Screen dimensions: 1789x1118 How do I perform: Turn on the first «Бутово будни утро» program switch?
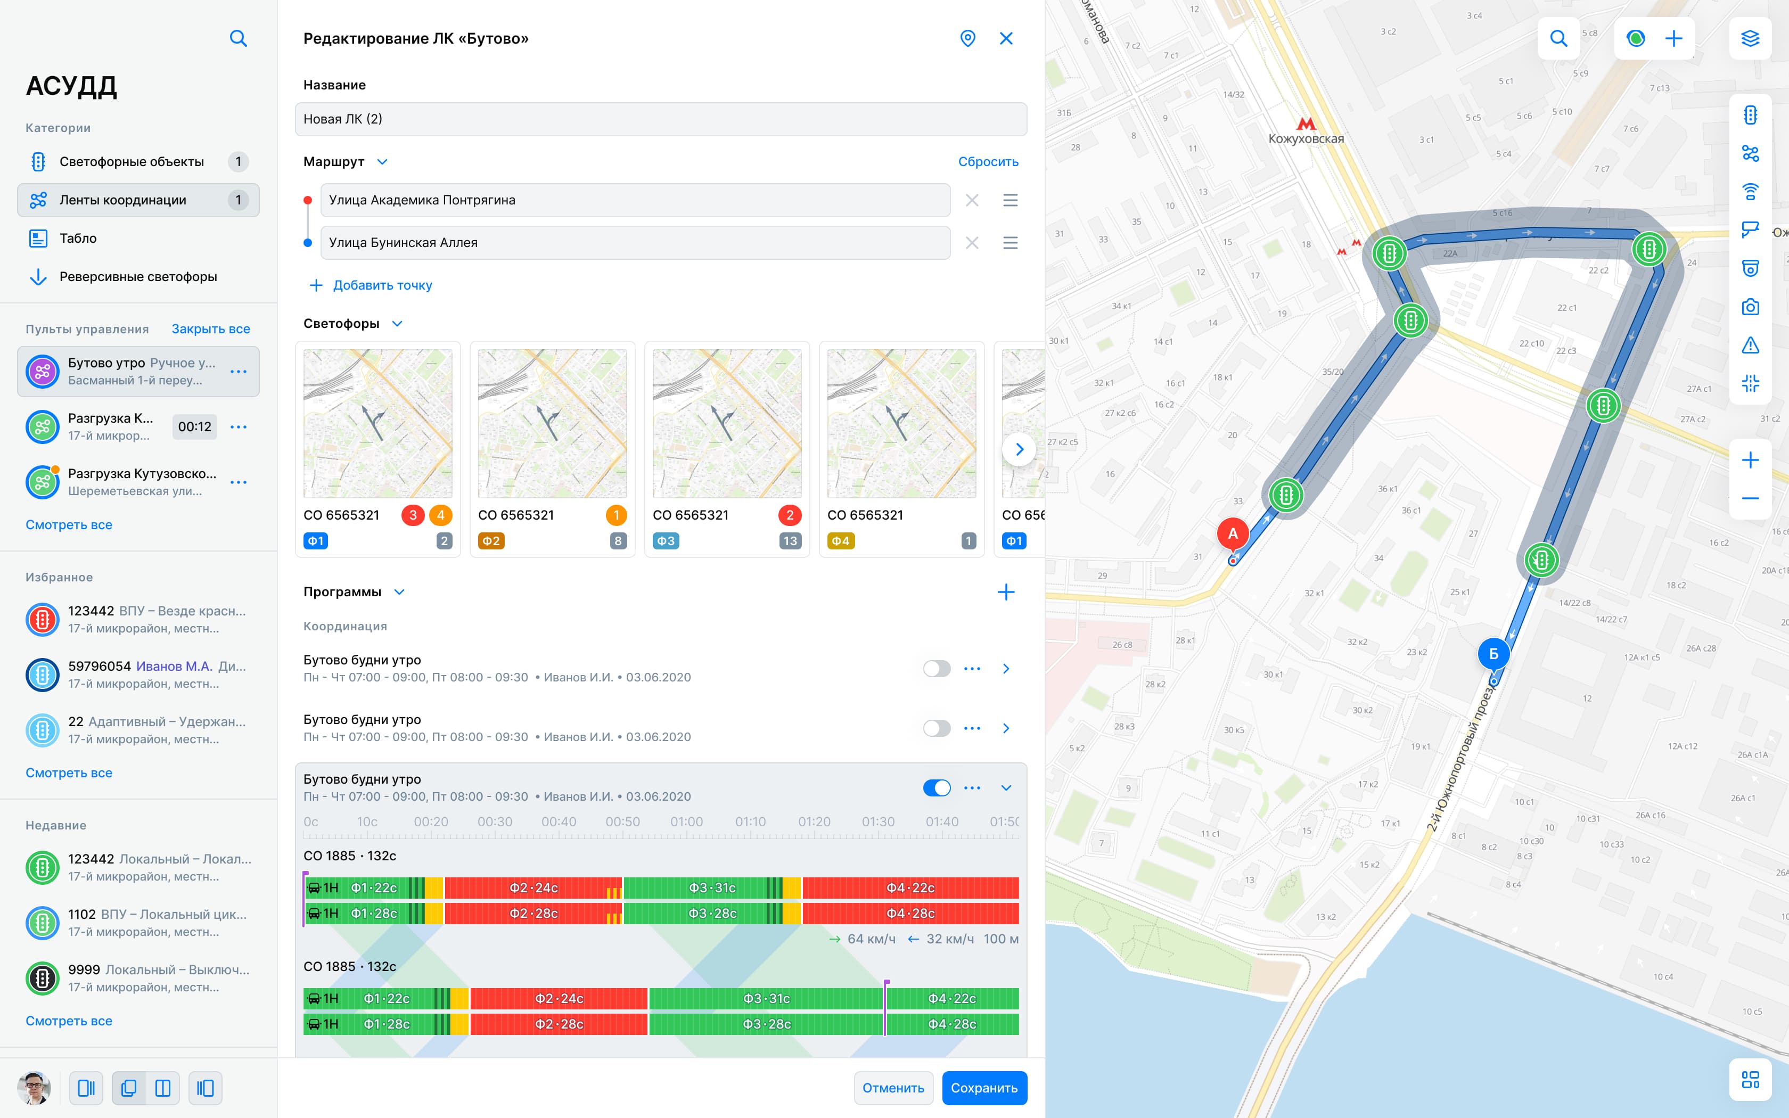937,668
